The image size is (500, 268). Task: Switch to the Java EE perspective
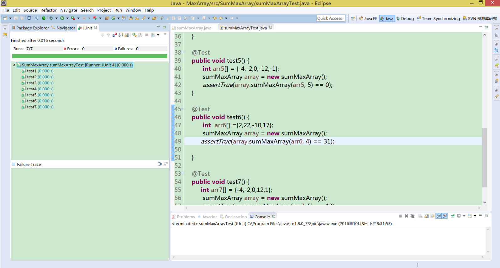pos(368,18)
